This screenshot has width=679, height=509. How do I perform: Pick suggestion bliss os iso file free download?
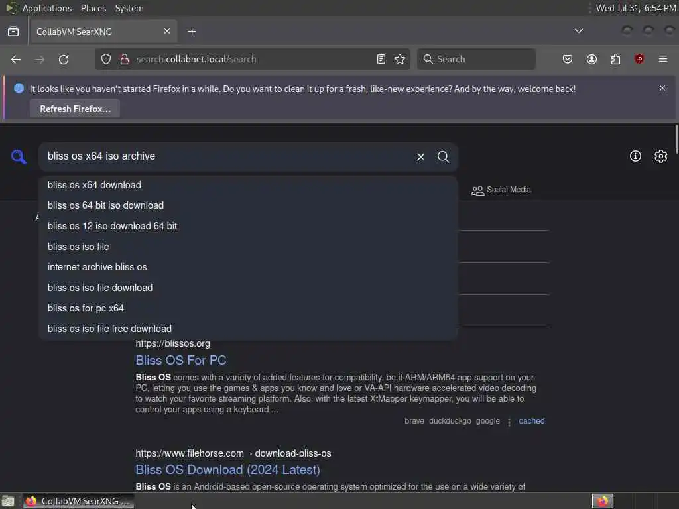click(248, 329)
